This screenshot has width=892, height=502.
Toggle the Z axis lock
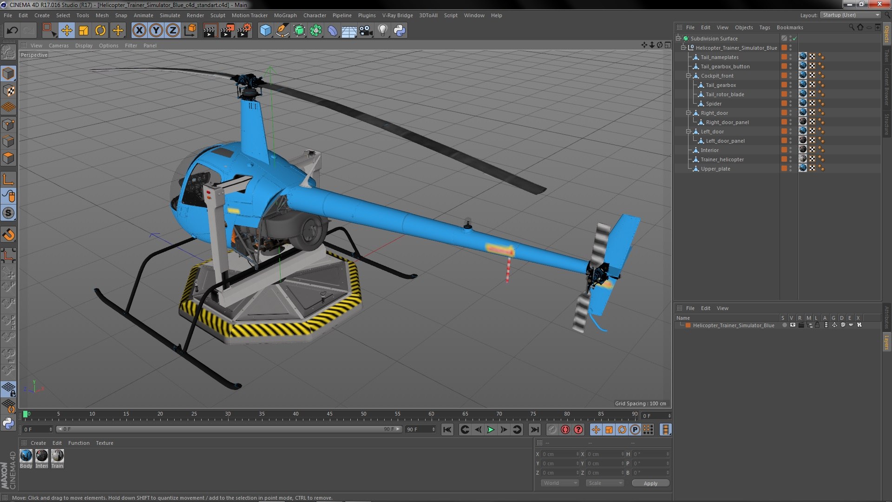click(173, 31)
